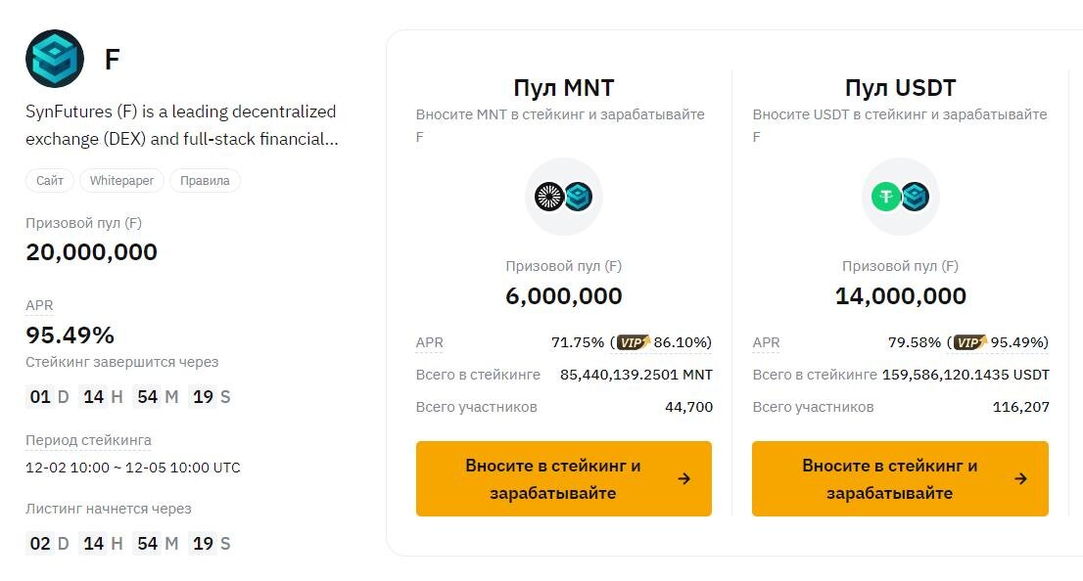Click the MNT coin icon in Пул MNT

tap(548, 197)
